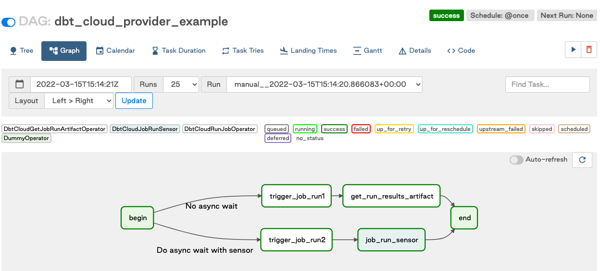Open the Task Duration chart
The width and height of the screenshot is (600, 271).
[x=178, y=51]
